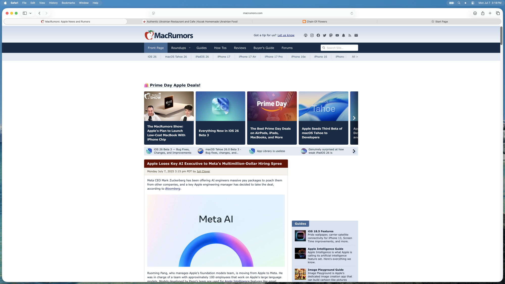This screenshot has height=284, width=505.
Task: Open App Library is useless forum thread
Action: coord(267,151)
